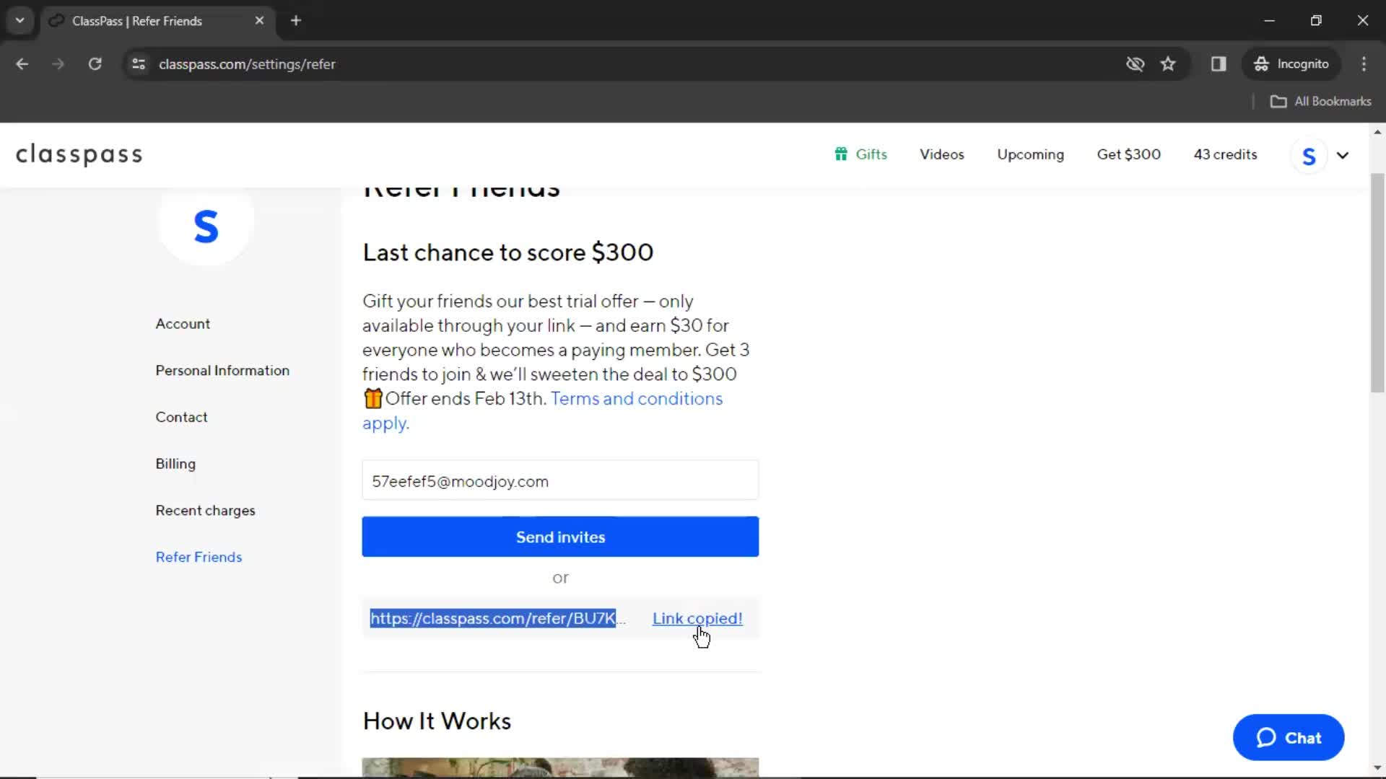Click the Refer Friends sidebar item
This screenshot has height=779, width=1386.
[x=199, y=556]
